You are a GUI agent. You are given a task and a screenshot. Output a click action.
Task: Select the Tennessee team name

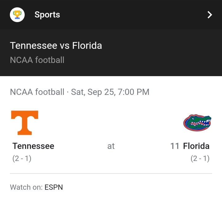[33, 146]
